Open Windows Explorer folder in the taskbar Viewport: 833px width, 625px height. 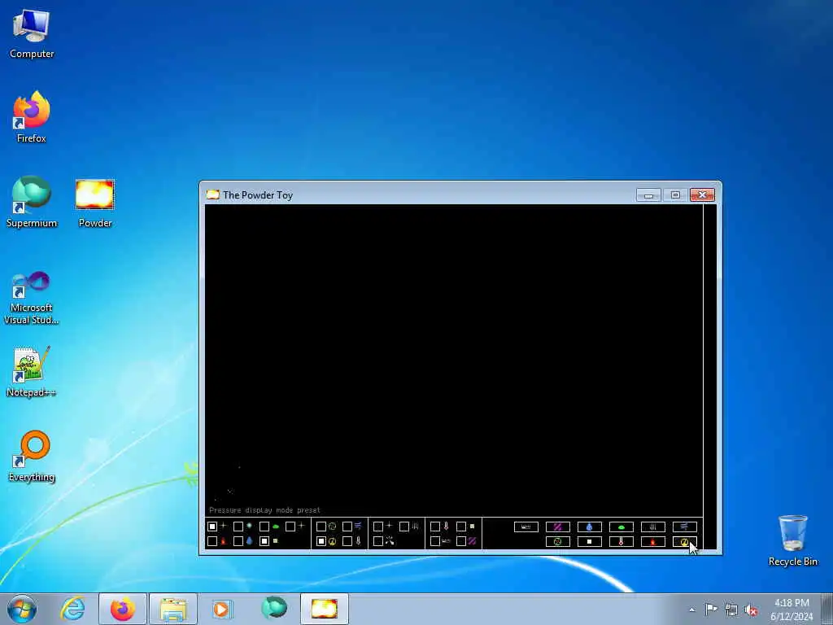(173, 609)
